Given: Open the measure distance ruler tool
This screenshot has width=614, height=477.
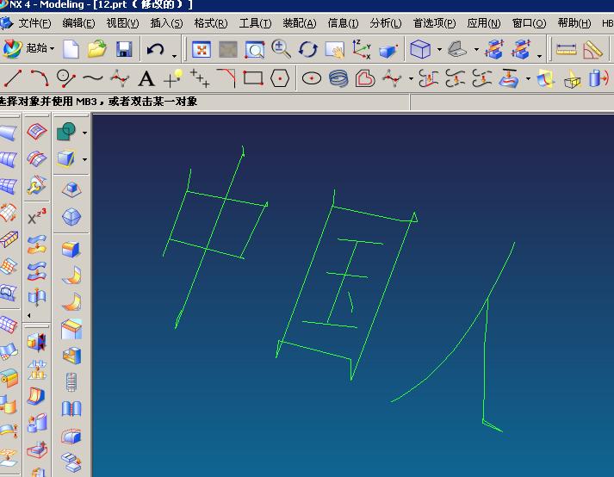Looking at the screenshot, I should click(x=566, y=50).
